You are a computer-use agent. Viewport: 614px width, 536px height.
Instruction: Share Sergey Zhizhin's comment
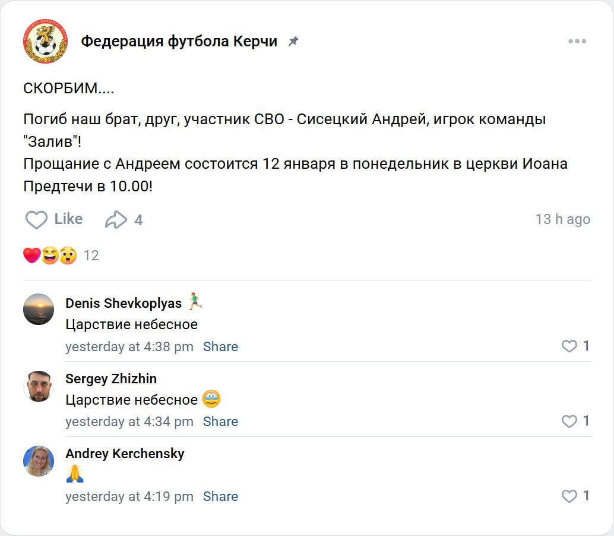pyautogui.click(x=220, y=421)
